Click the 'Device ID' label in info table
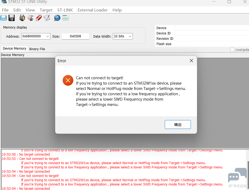249x190 pixels. (x=163, y=33)
